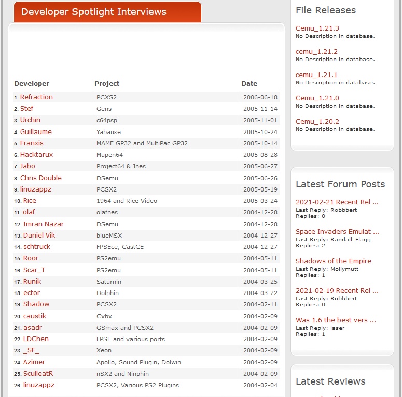Image resolution: width=402 pixels, height=397 pixels.
Task: Open the Azimer interview link
Action: pyautogui.click(x=34, y=362)
